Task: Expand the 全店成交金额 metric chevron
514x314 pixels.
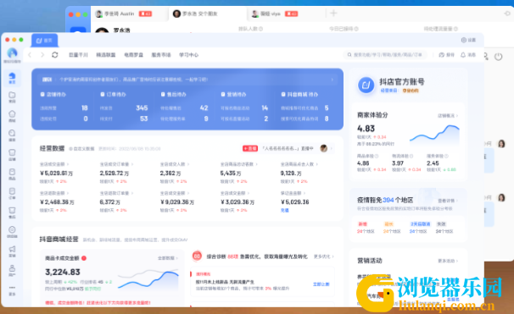Action: [x=68, y=164]
